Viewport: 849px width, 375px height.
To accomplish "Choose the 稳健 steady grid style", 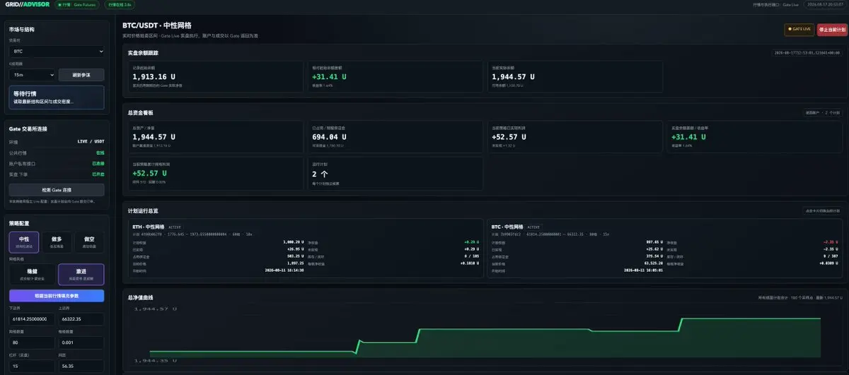I will point(32,274).
